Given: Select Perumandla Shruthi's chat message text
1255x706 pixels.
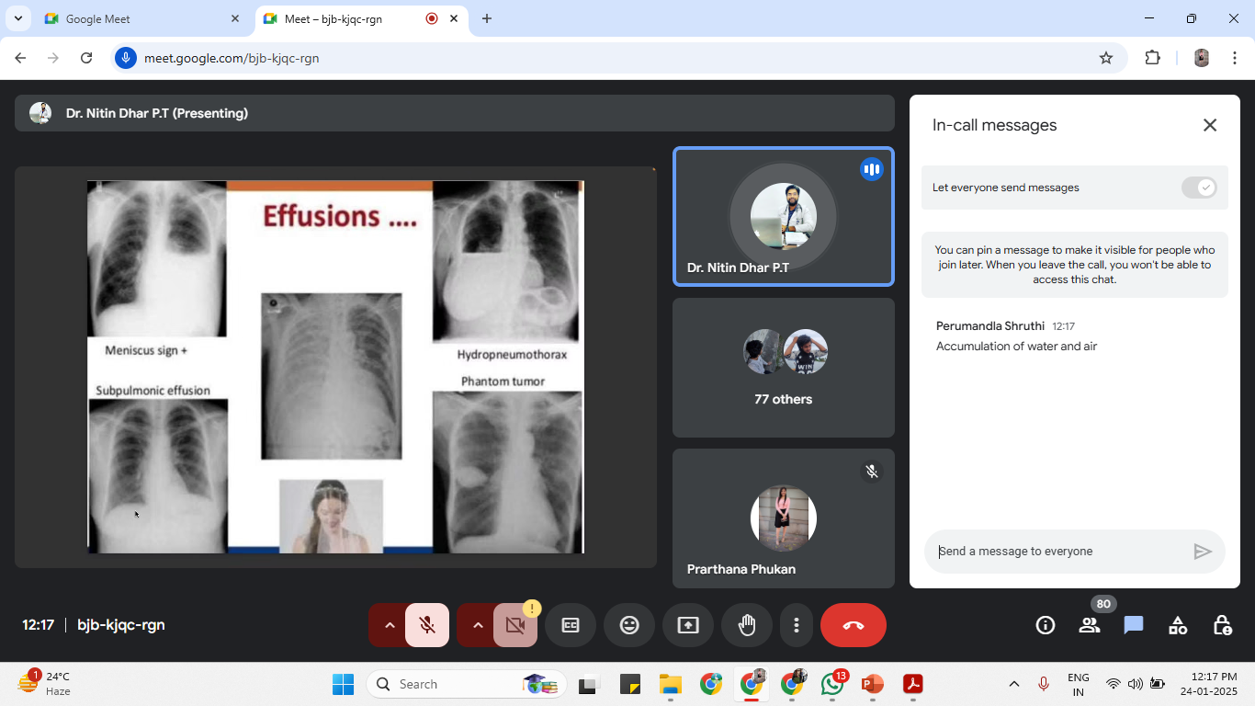Looking at the screenshot, I should [x=1016, y=347].
